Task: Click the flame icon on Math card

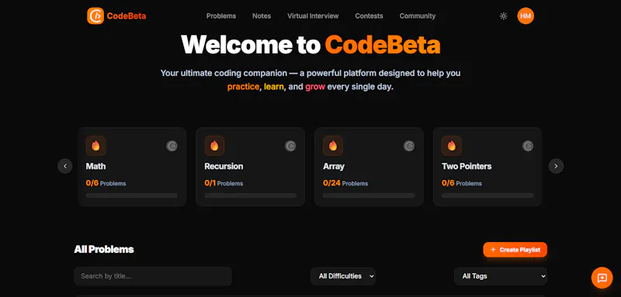Action: 95,146
